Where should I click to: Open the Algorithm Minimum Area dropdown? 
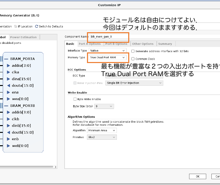point(102,131)
